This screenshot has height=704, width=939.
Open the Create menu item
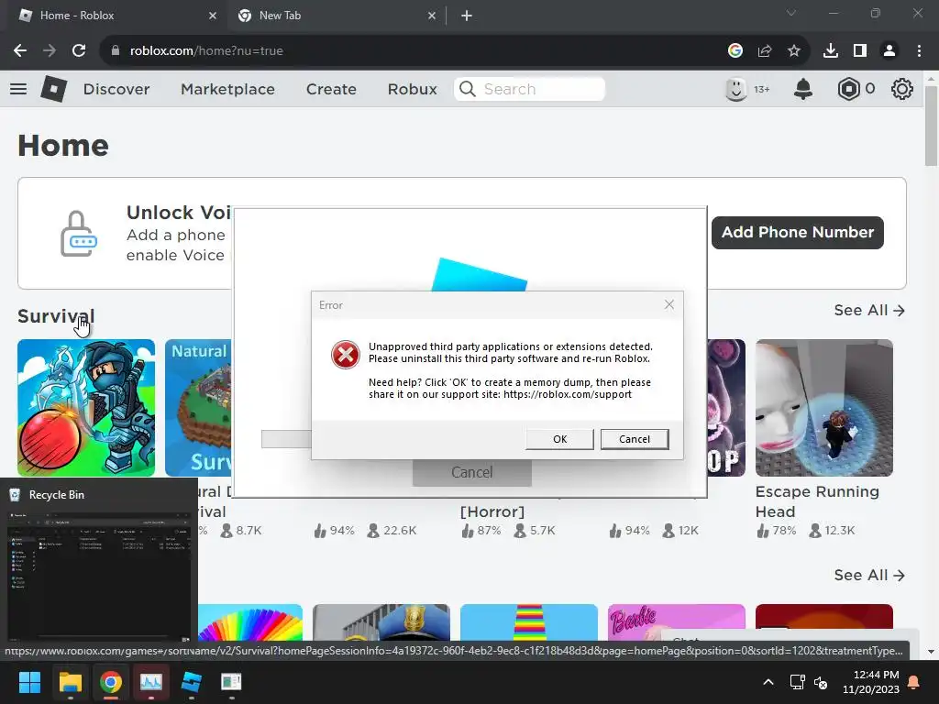pyautogui.click(x=331, y=89)
